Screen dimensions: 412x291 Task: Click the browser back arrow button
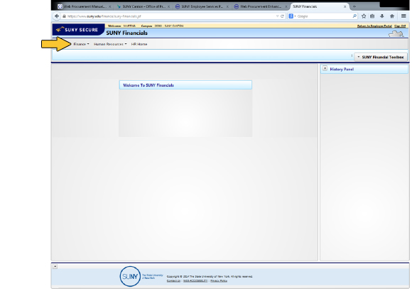pyautogui.click(x=57, y=16)
